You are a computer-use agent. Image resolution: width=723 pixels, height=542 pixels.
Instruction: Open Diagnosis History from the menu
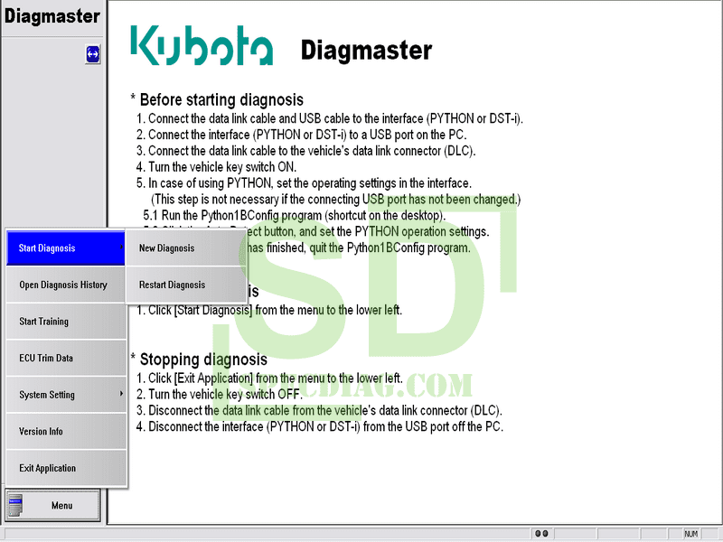click(x=65, y=285)
